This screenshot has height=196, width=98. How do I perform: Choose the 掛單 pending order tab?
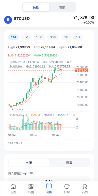69,163
